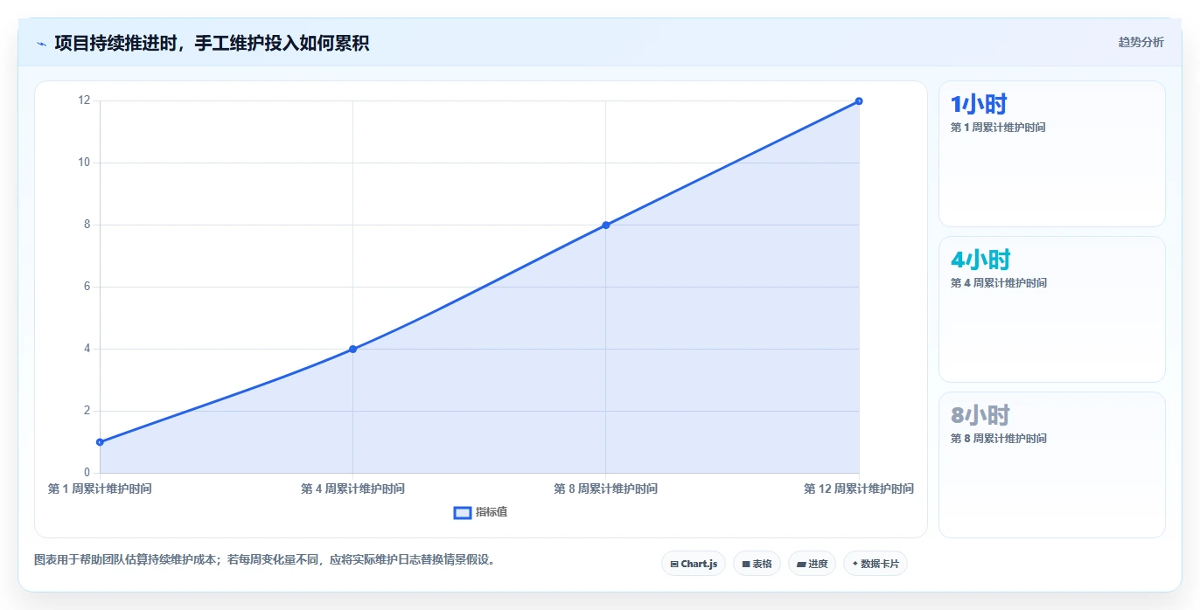Click the y-axis value 10

point(84,163)
